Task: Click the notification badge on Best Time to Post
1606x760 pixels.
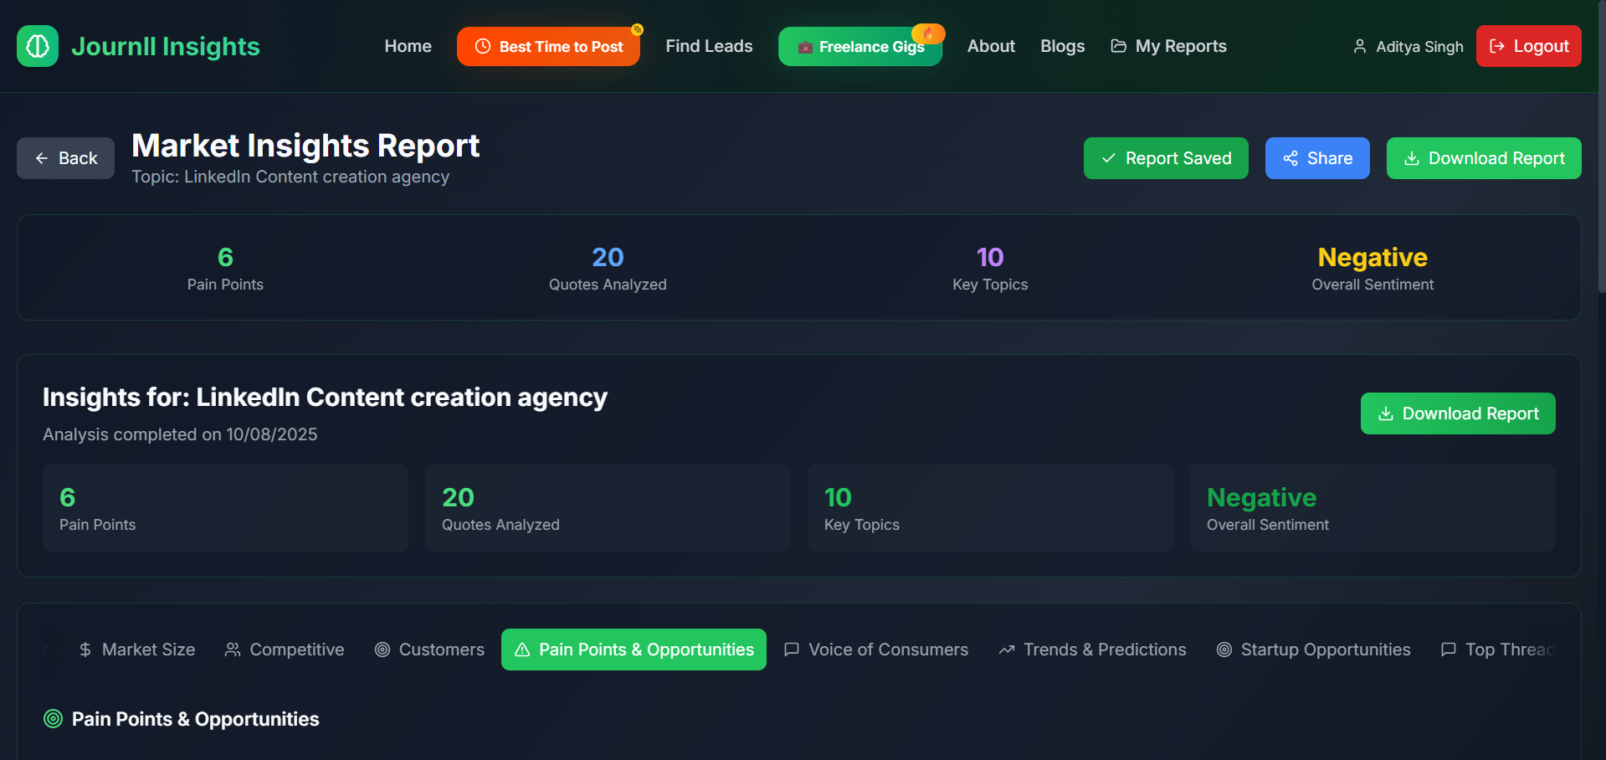Action: click(638, 29)
